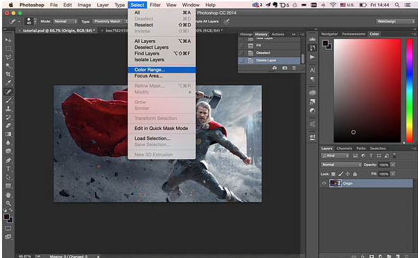The image size is (418, 258).
Task: Open WebDesign workspace dropdown
Action: (x=395, y=21)
